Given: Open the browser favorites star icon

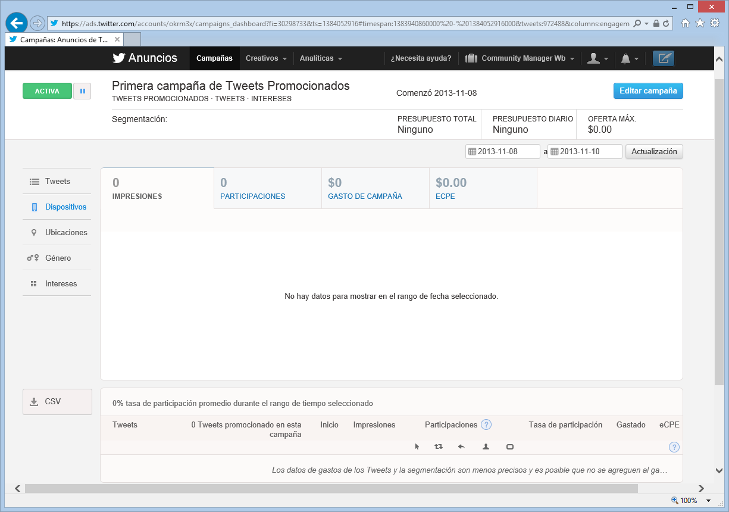Looking at the screenshot, I should 700,23.
